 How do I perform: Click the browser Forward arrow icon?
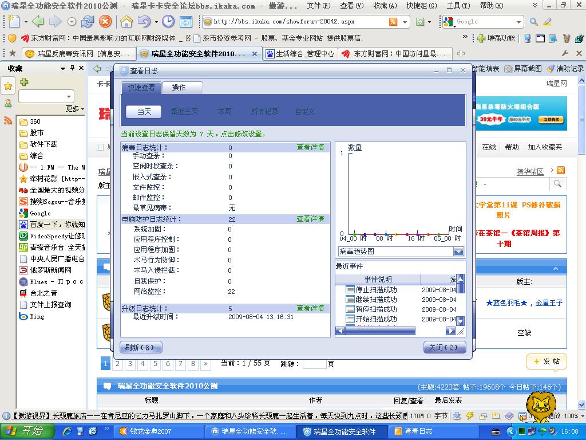[55, 22]
